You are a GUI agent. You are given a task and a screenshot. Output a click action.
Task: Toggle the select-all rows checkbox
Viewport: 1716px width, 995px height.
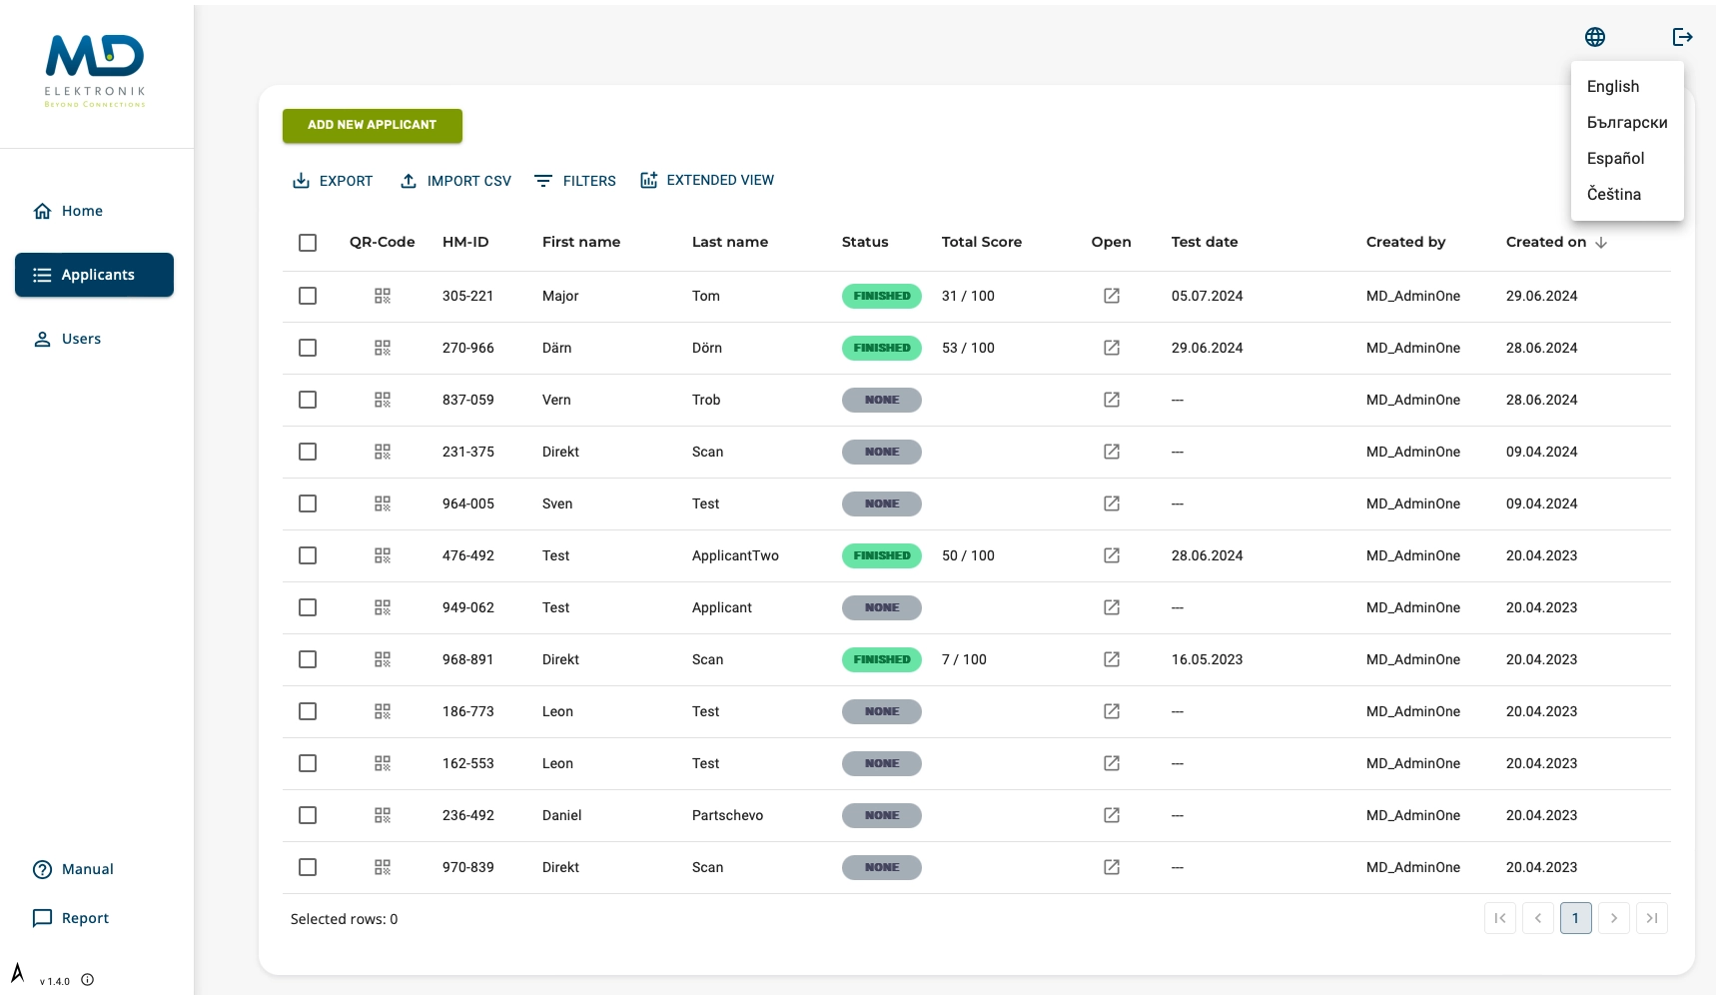pyautogui.click(x=308, y=243)
